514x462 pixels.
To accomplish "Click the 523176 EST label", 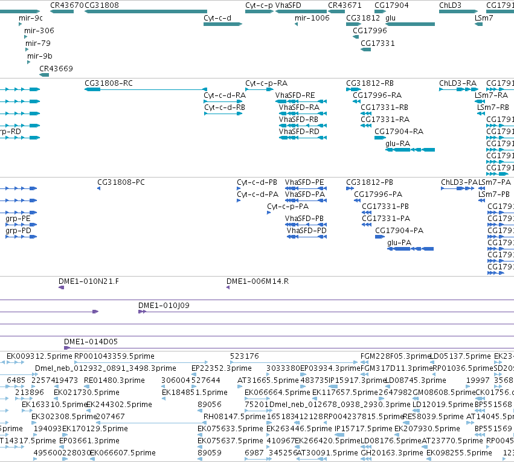I will click(245, 356).
